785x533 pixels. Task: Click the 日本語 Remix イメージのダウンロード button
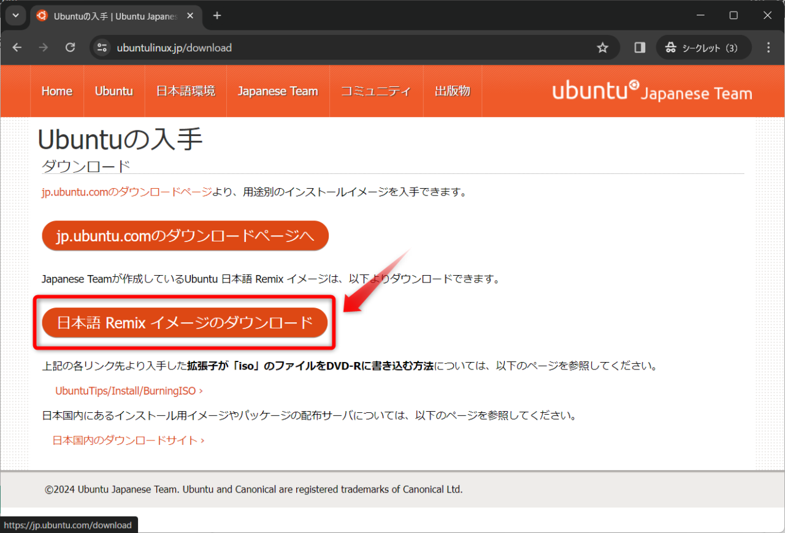tap(185, 322)
